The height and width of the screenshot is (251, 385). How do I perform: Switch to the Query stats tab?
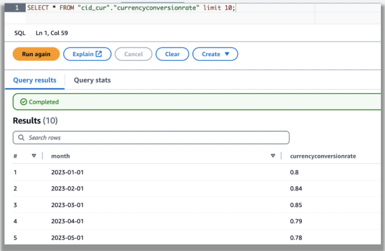(92, 80)
